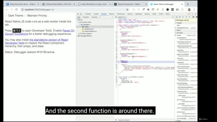Open the Chrome three-dot menu

194,9
